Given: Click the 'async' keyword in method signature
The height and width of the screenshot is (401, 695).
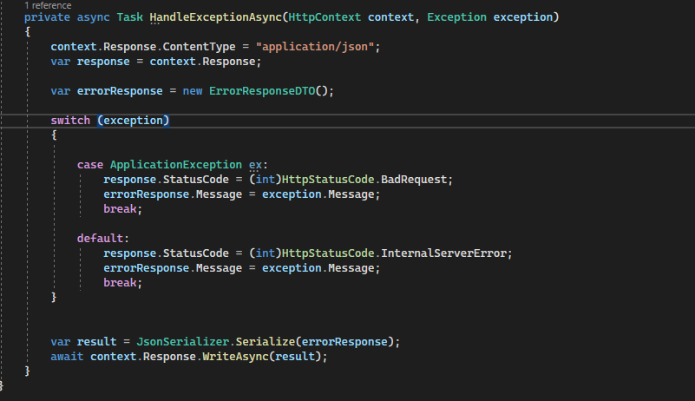Looking at the screenshot, I should [93, 17].
